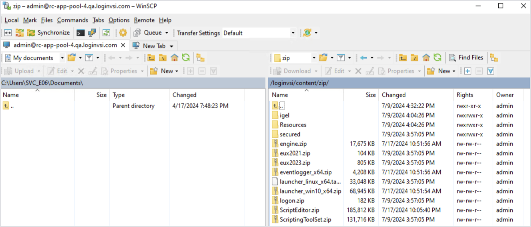The width and height of the screenshot is (531, 227).
Task: Expand the Transfer Settings Default dropdown
Action: [x=293, y=33]
